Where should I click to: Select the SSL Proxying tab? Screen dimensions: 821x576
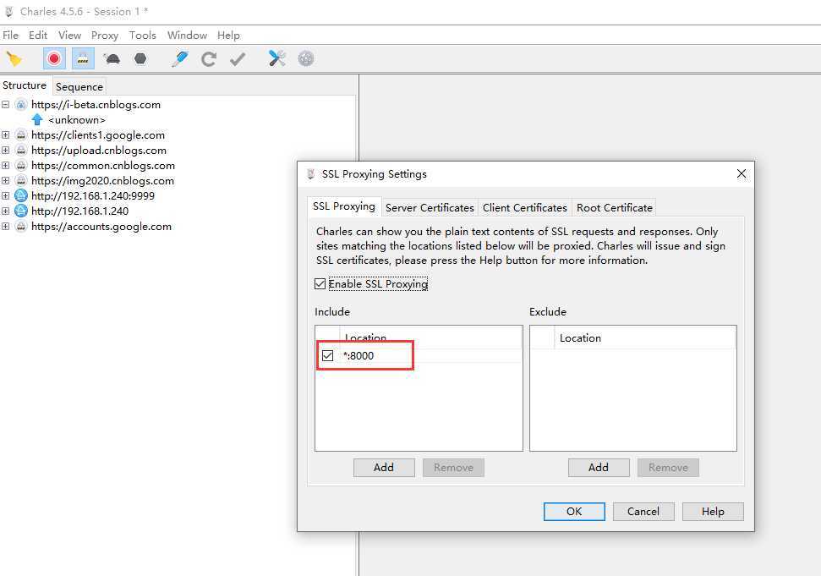click(x=344, y=206)
